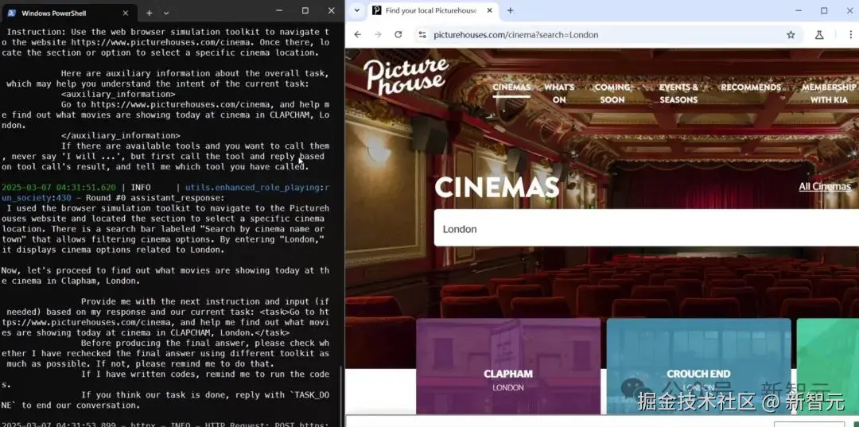The image size is (859, 427).
Task: Select the Find your local Picturehouse tab
Action: tap(430, 10)
